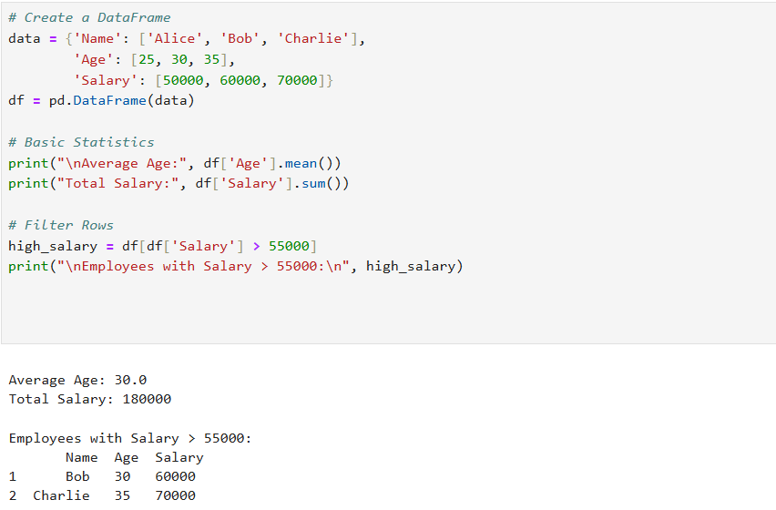
Task: Click the "Total Salary:" string in print statement
Action: [117, 184]
